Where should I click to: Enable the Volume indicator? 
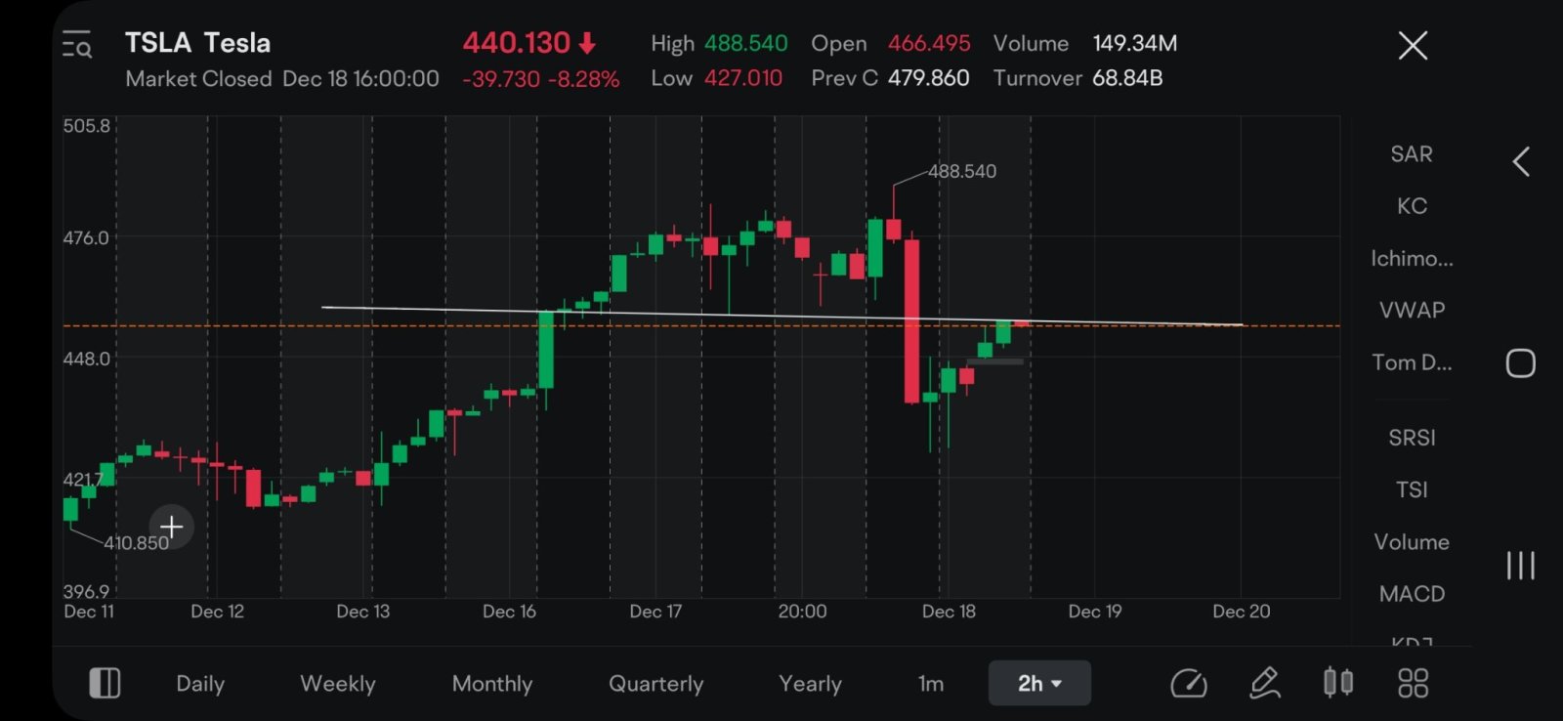[x=1412, y=542]
